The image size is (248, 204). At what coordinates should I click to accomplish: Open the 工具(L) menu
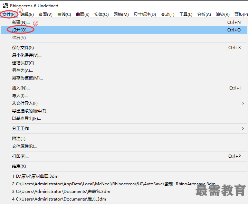(x=186, y=15)
